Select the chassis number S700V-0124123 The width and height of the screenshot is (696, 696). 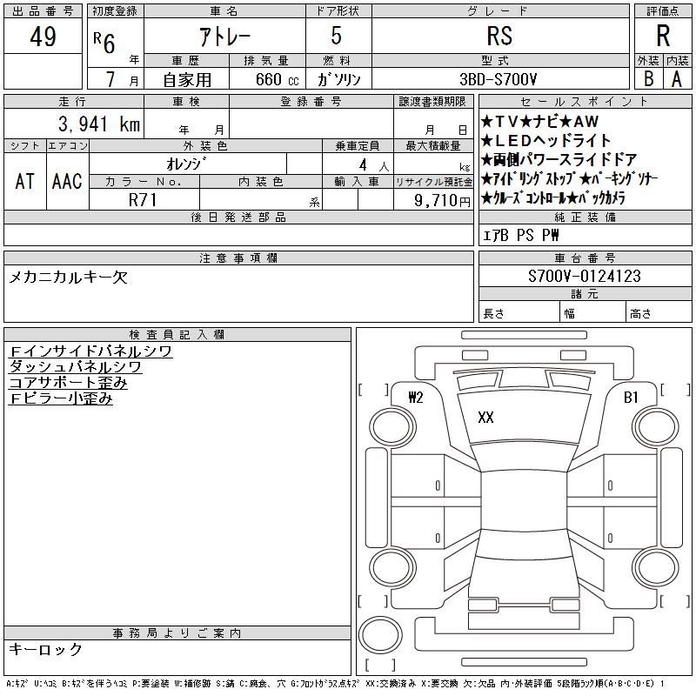pos(585,276)
